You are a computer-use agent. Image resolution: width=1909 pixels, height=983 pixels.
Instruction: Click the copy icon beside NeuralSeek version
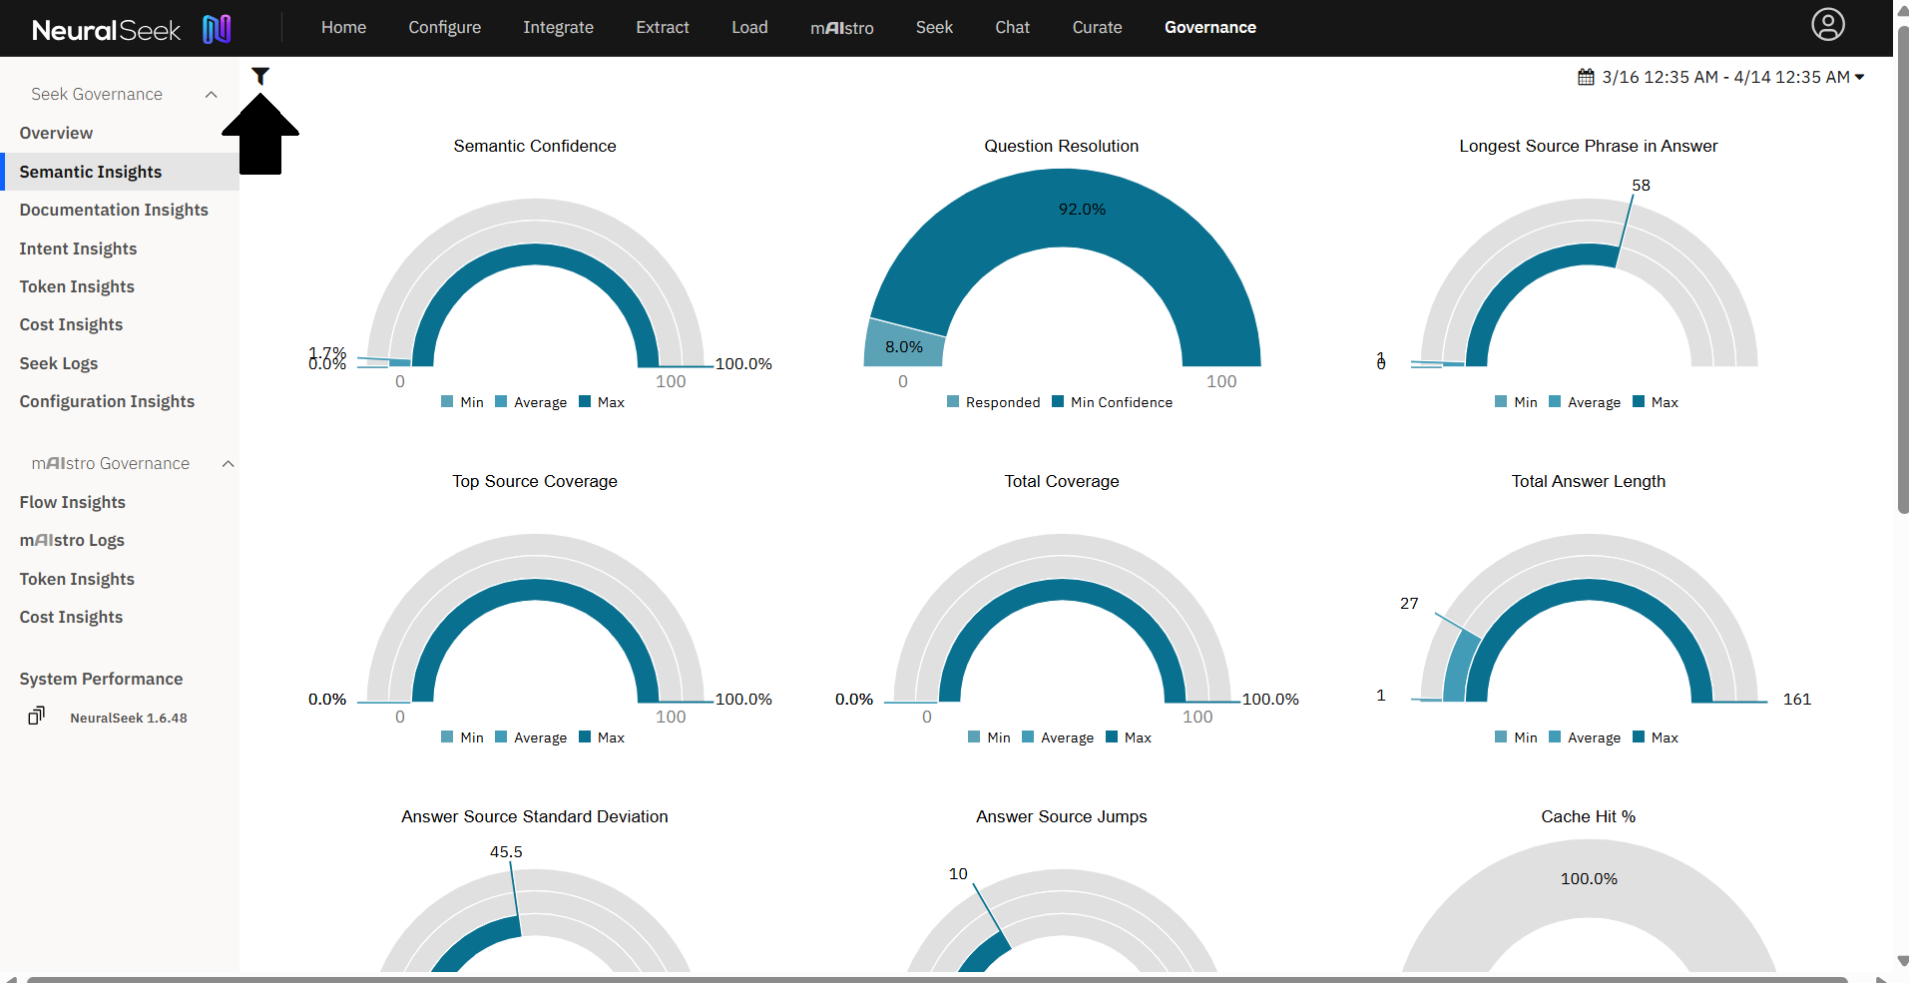(x=36, y=717)
